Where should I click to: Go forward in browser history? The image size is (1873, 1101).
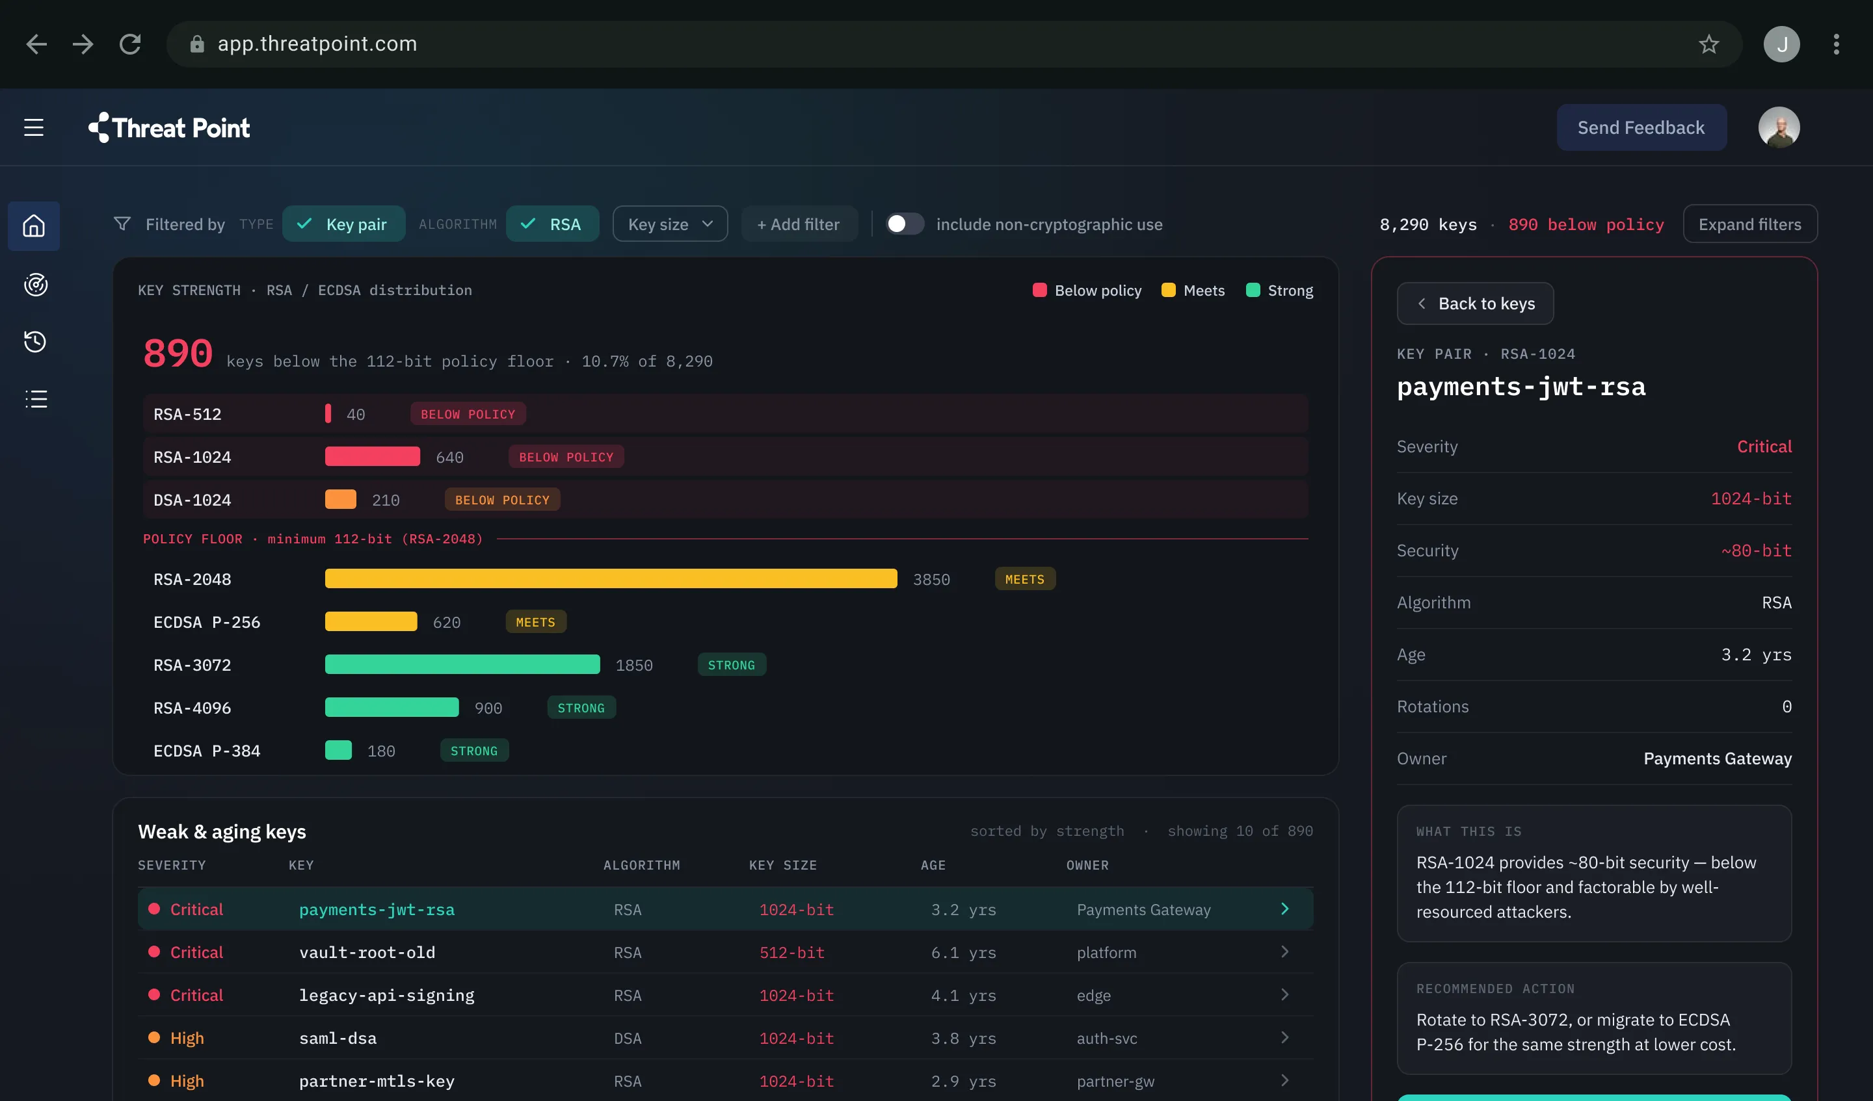[x=83, y=44]
